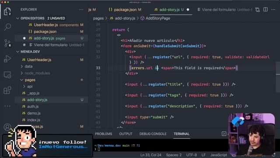Open the Extensions view
The width and height of the screenshot is (280, 158).
tap(7, 90)
